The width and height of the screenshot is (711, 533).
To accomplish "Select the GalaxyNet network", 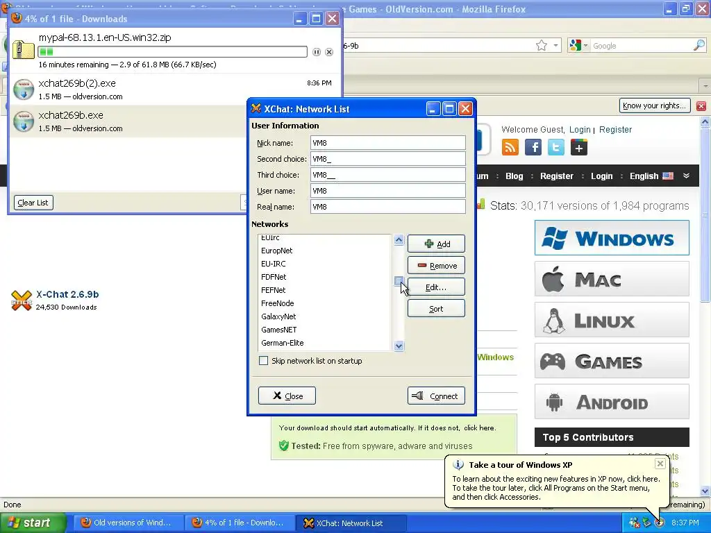I will tap(325, 316).
